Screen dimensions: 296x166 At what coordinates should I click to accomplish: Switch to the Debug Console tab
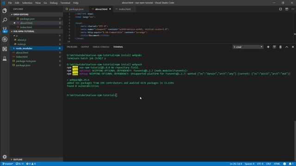coord(101,47)
